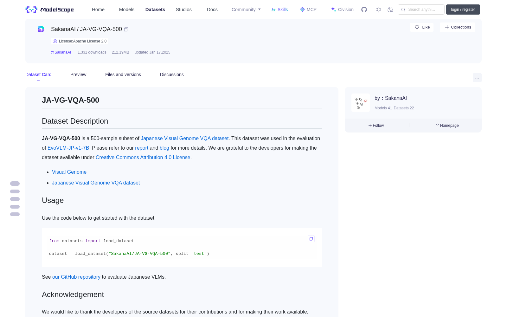
Task: Focus the search anything field
Action: [x=421, y=10]
